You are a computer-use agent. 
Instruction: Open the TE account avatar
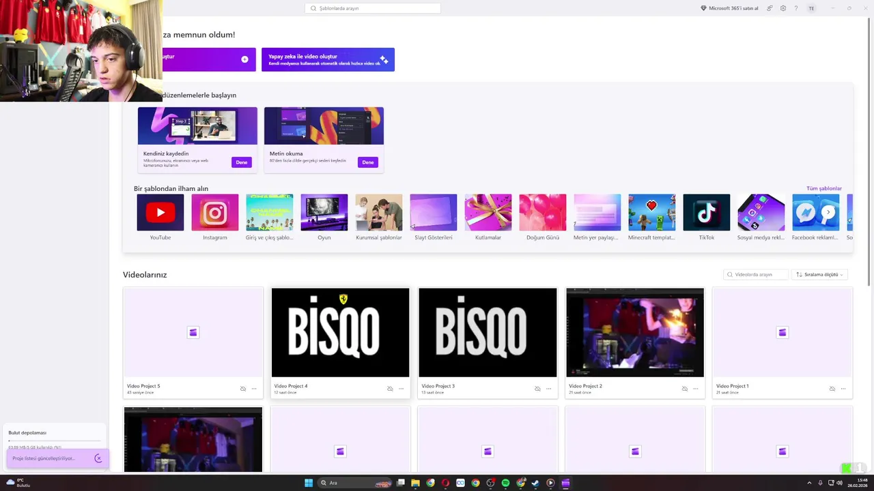(x=811, y=8)
